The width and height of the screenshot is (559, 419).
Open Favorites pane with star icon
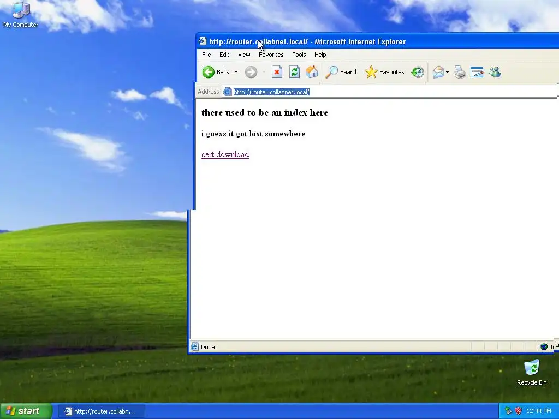(384, 72)
